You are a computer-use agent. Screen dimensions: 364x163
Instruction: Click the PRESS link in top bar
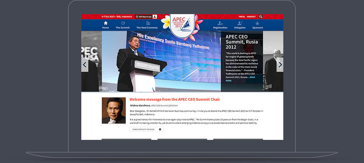pos(242,17)
